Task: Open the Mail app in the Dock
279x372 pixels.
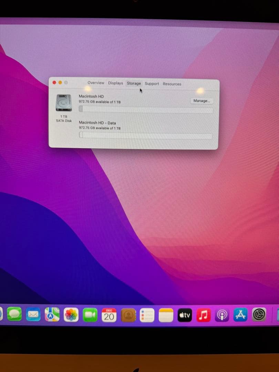Action: [33, 314]
